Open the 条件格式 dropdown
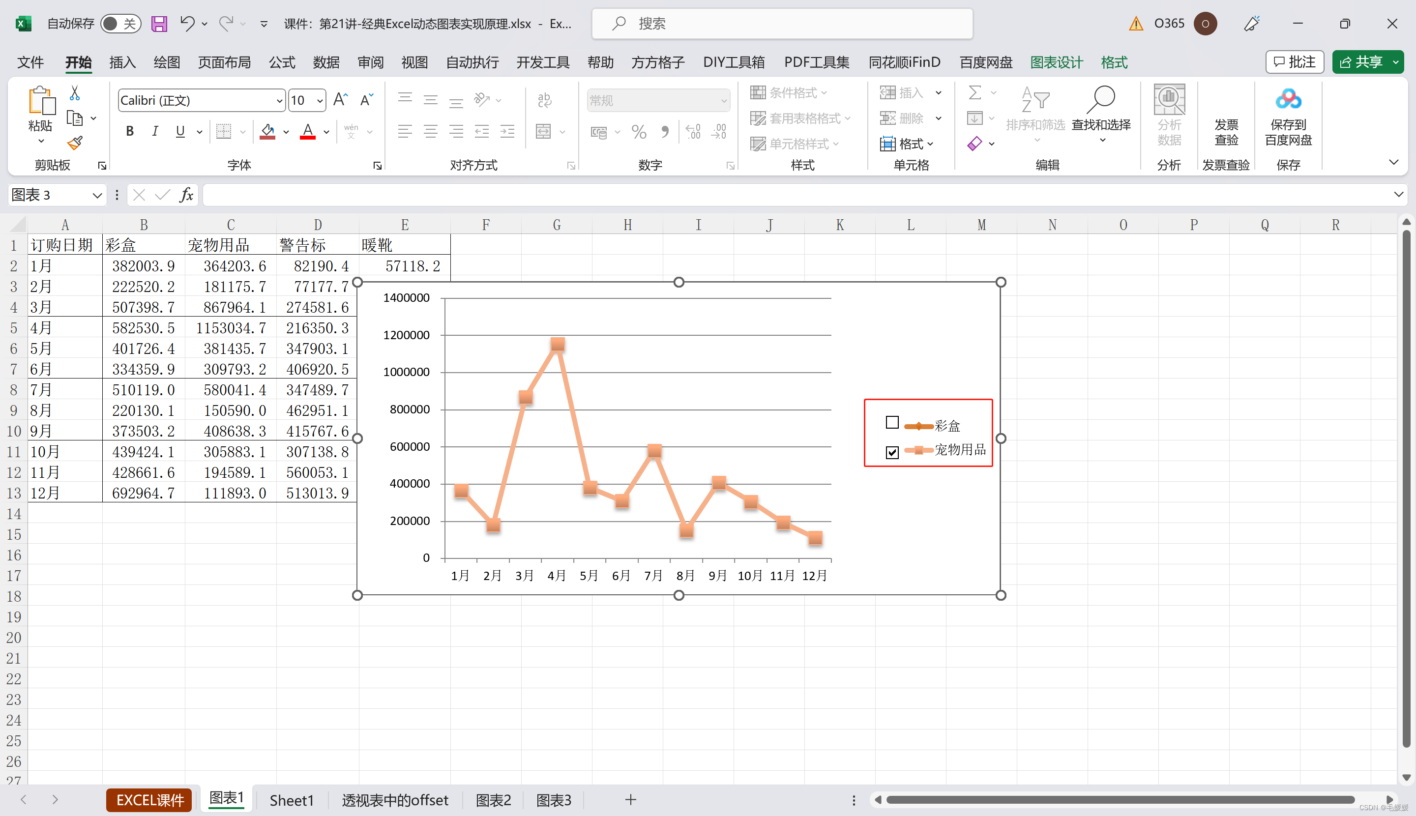Screen dimensions: 1416x816 coord(789,92)
